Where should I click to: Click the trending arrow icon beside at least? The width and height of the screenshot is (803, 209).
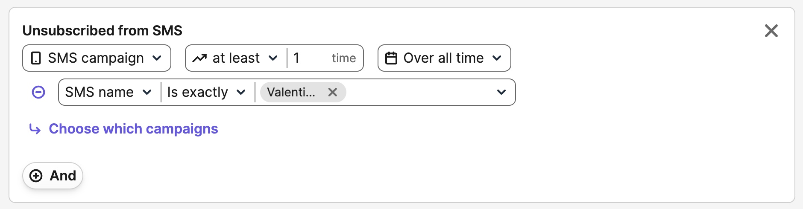coord(199,58)
